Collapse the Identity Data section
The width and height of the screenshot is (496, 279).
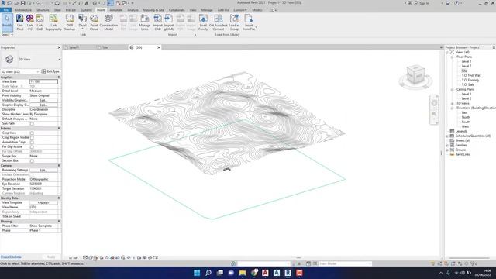point(59,198)
